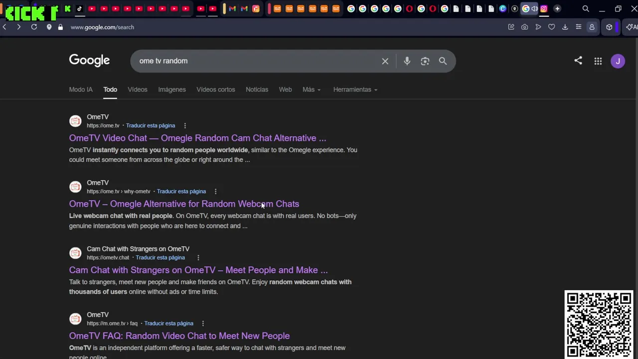
Task: Click the camera snapshot icon
Action: pyautogui.click(x=524, y=27)
